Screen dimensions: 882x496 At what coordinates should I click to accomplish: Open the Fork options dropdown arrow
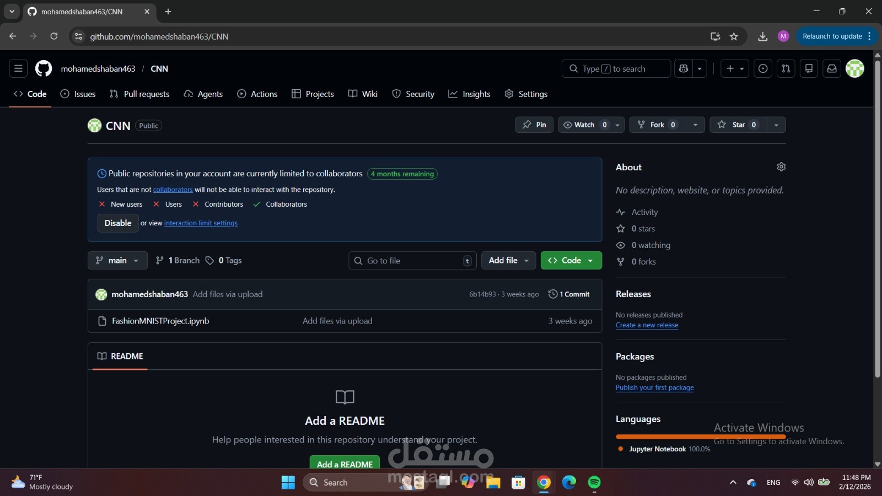(696, 125)
